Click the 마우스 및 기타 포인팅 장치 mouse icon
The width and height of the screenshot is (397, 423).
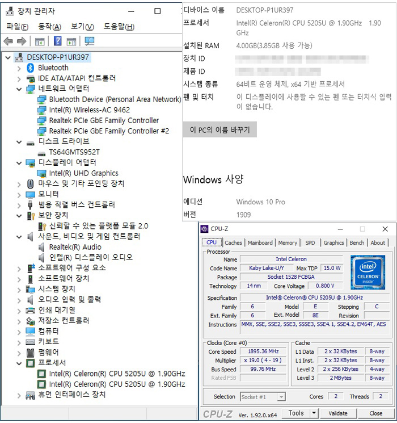point(31,184)
